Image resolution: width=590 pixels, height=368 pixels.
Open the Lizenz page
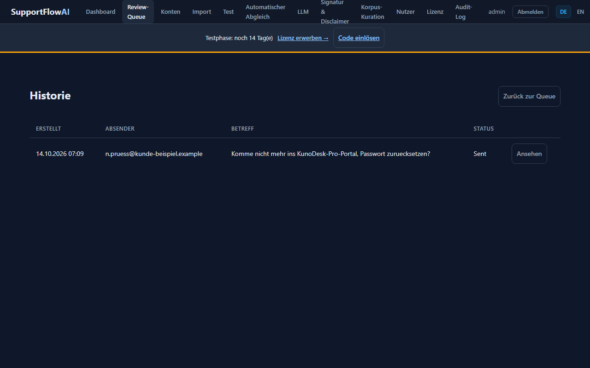click(435, 12)
